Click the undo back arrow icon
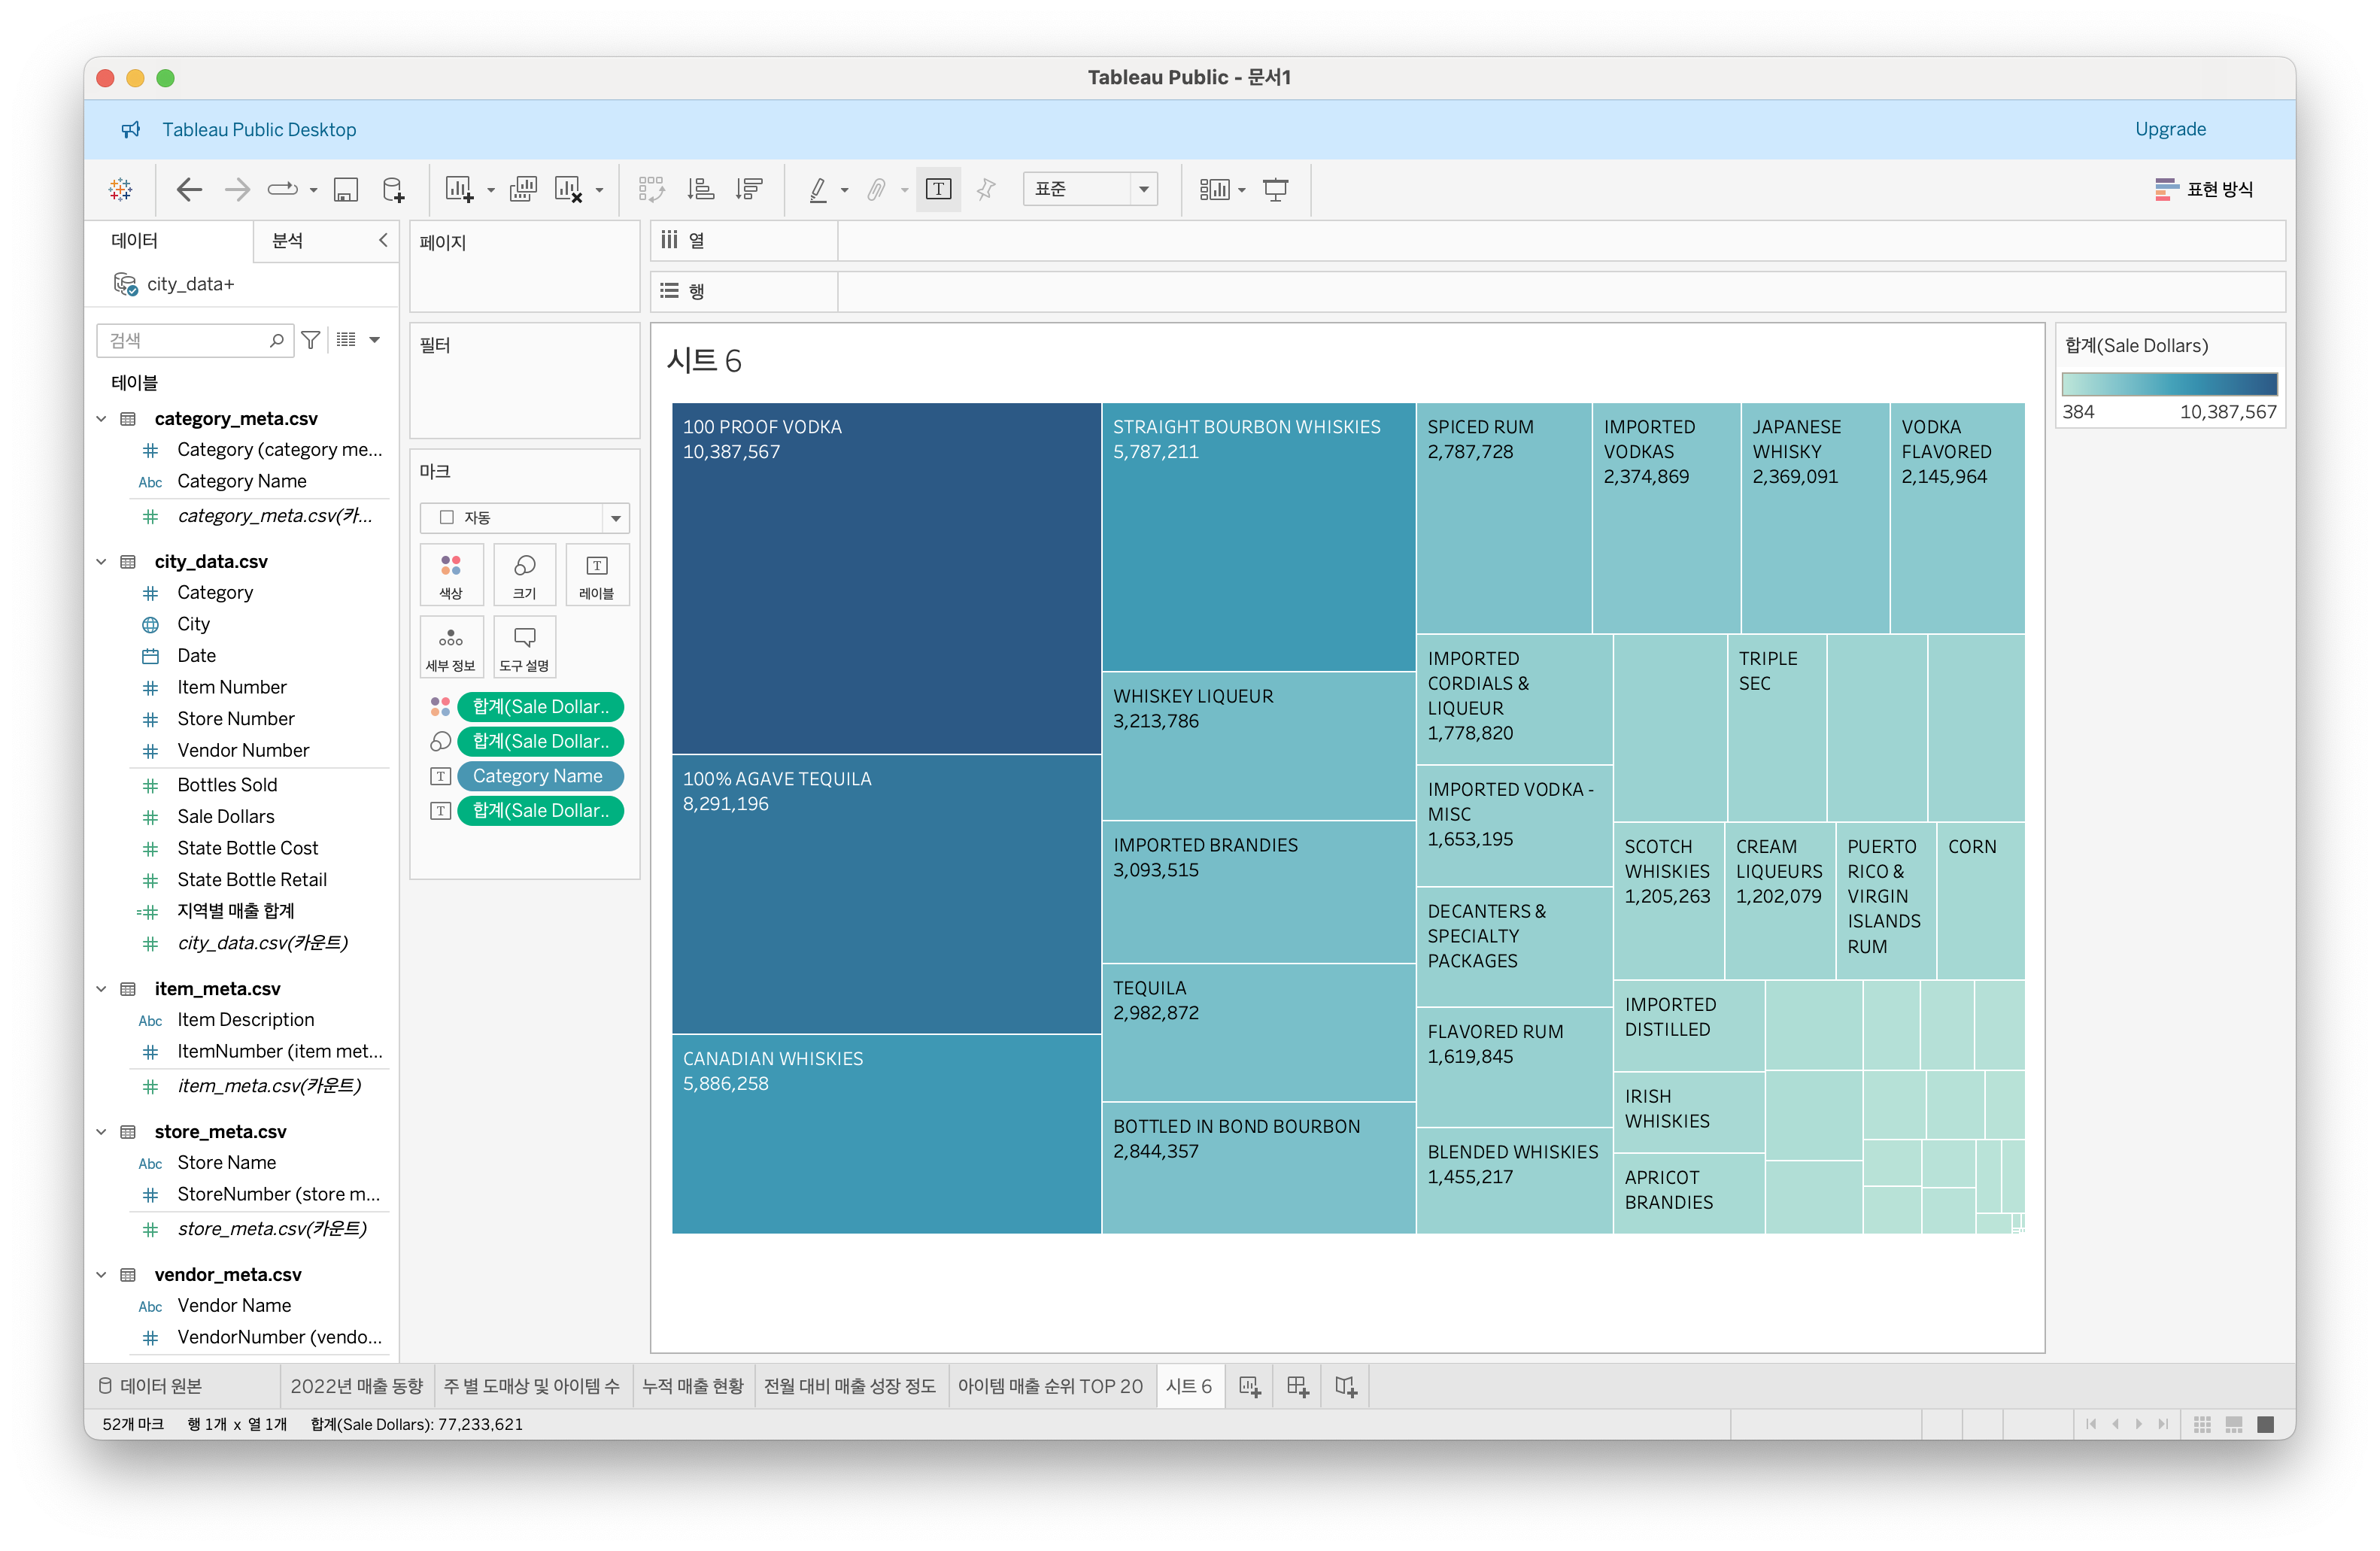The height and width of the screenshot is (1551, 2380). point(189,189)
